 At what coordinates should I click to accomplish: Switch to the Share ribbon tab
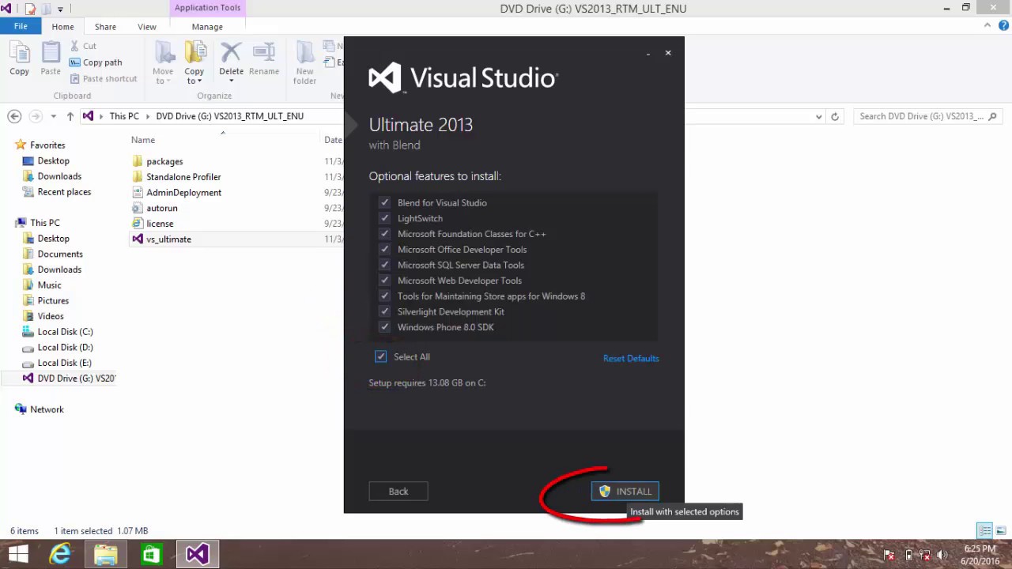(x=105, y=27)
